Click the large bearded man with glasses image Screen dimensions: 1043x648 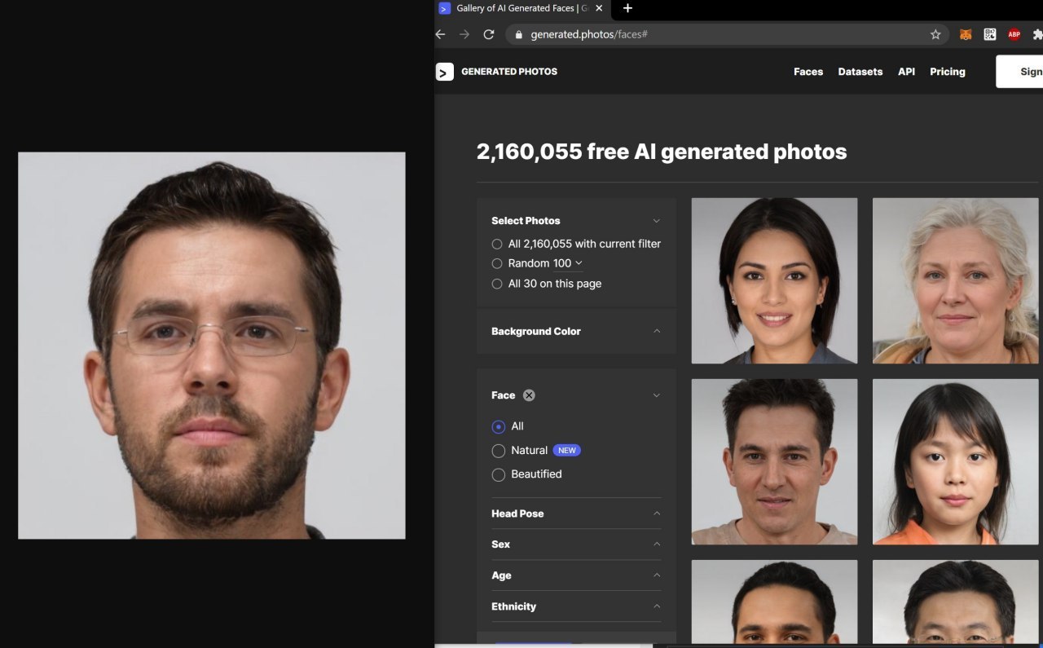[212, 346]
